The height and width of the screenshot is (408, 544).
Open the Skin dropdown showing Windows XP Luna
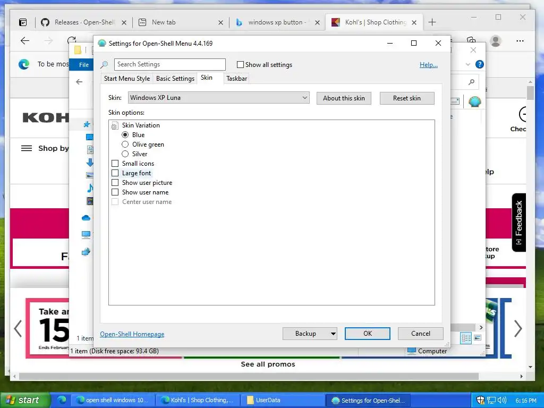tap(218, 98)
